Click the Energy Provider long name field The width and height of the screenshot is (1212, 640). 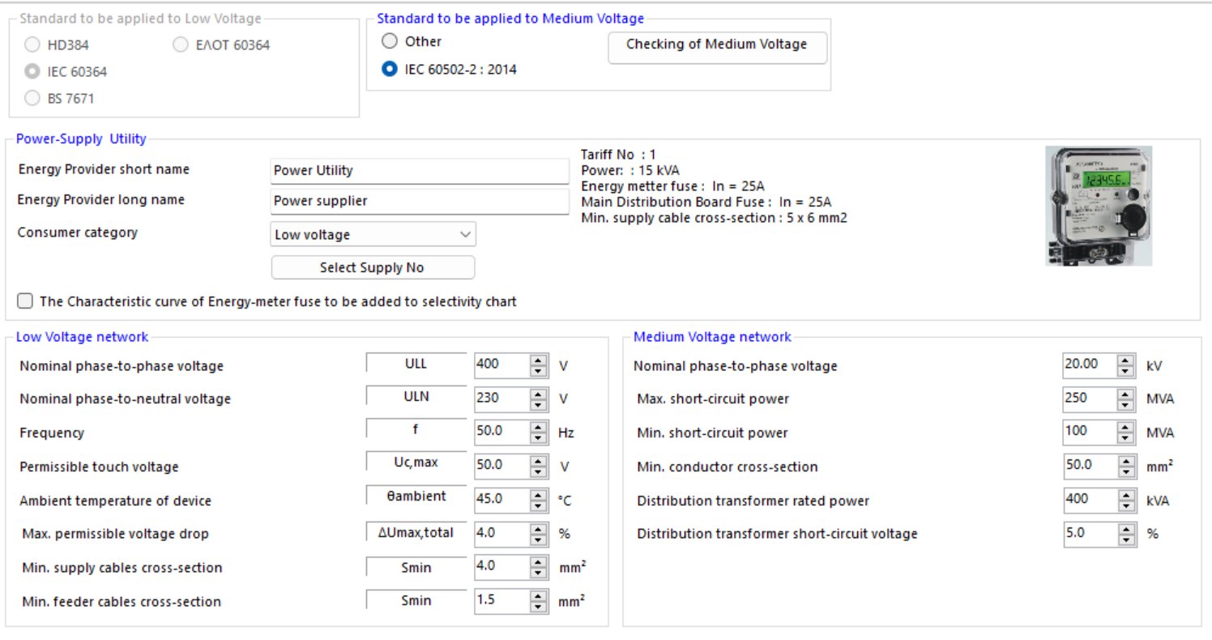tap(420, 201)
